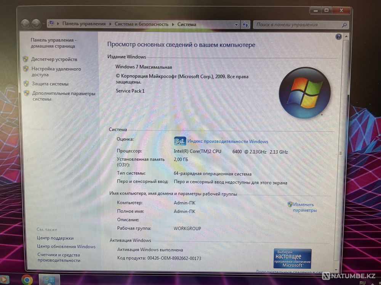Image resolution: width=381 pixels, height=285 pixels.
Task: Click the 'Поиск в панели управления' search field
Action: click(x=297, y=25)
